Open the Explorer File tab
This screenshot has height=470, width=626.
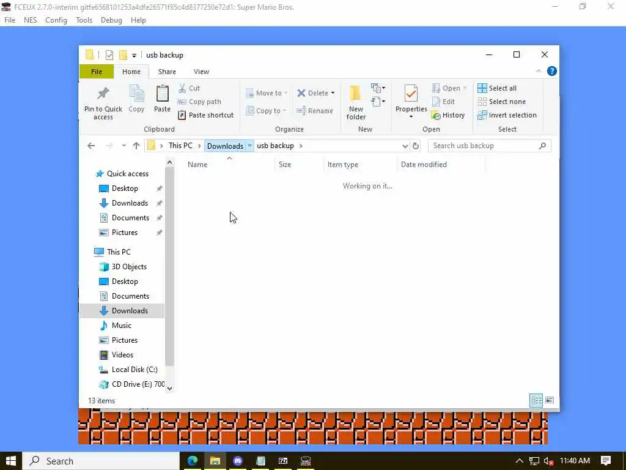click(x=97, y=72)
